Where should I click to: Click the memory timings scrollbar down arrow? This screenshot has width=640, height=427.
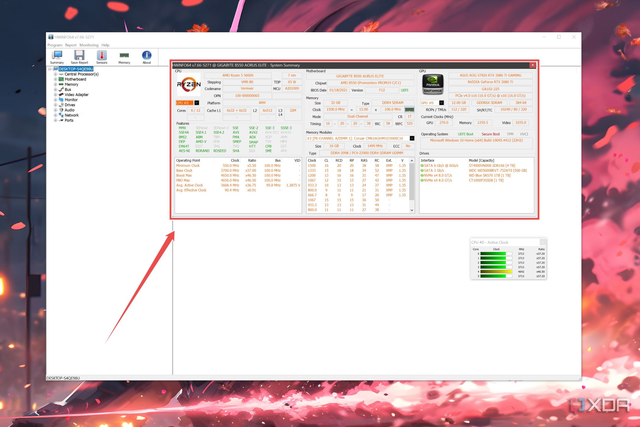412,210
